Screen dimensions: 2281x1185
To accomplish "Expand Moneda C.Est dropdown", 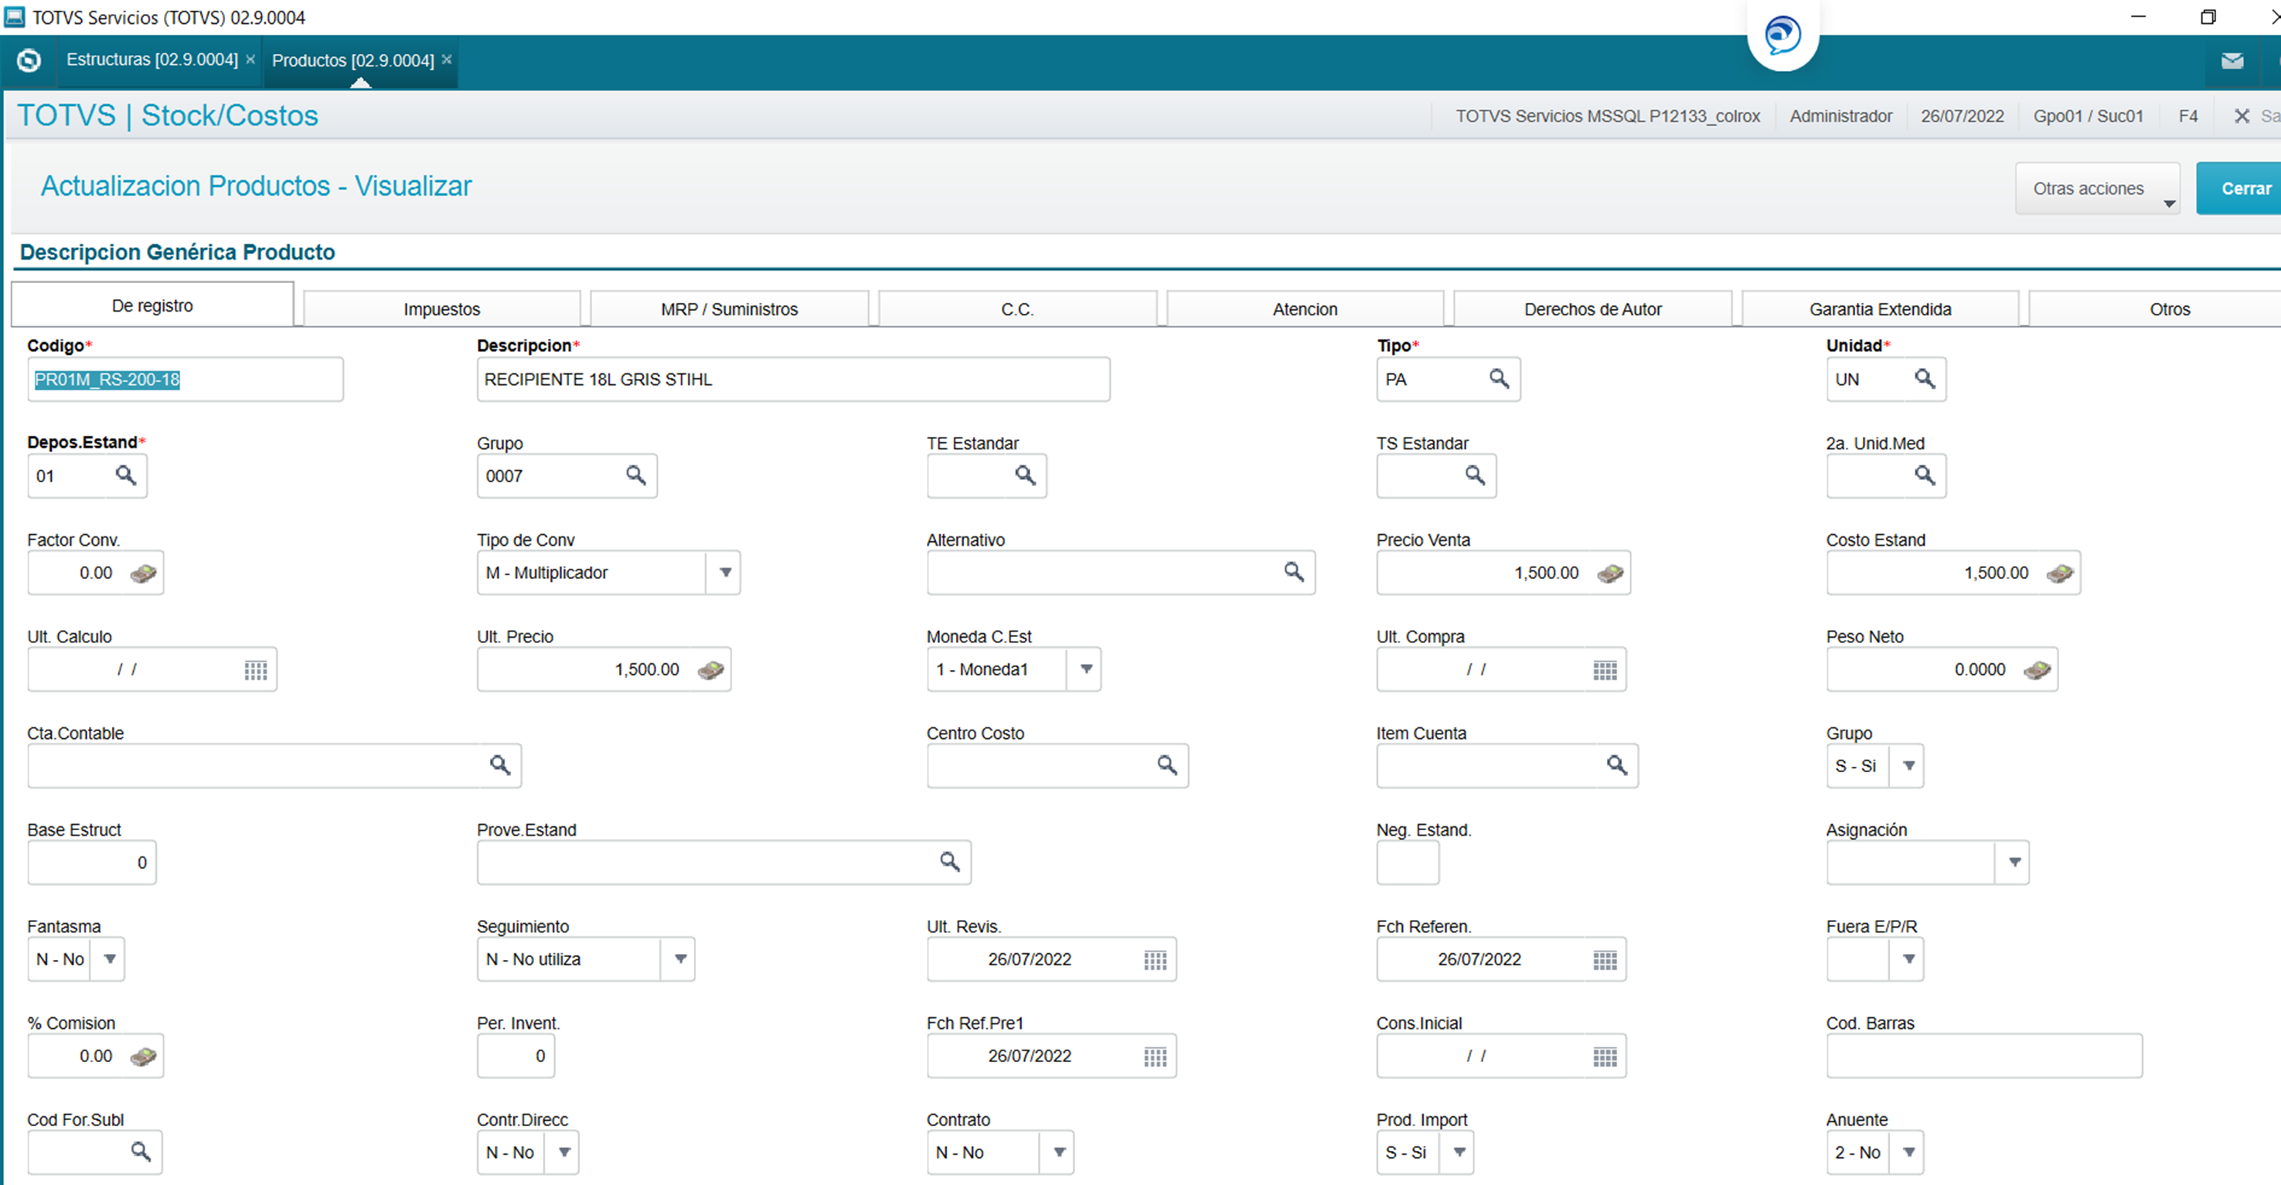I will point(1085,669).
